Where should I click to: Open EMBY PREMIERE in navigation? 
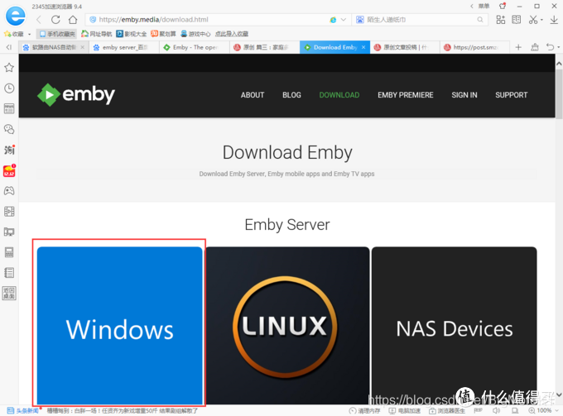pos(406,95)
